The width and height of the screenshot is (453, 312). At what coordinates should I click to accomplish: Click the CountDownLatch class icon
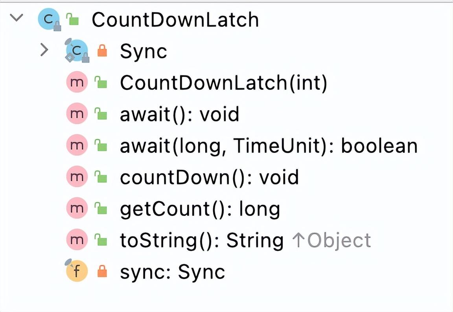point(48,19)
